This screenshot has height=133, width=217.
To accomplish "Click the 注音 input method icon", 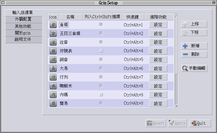I will [53, 42].
